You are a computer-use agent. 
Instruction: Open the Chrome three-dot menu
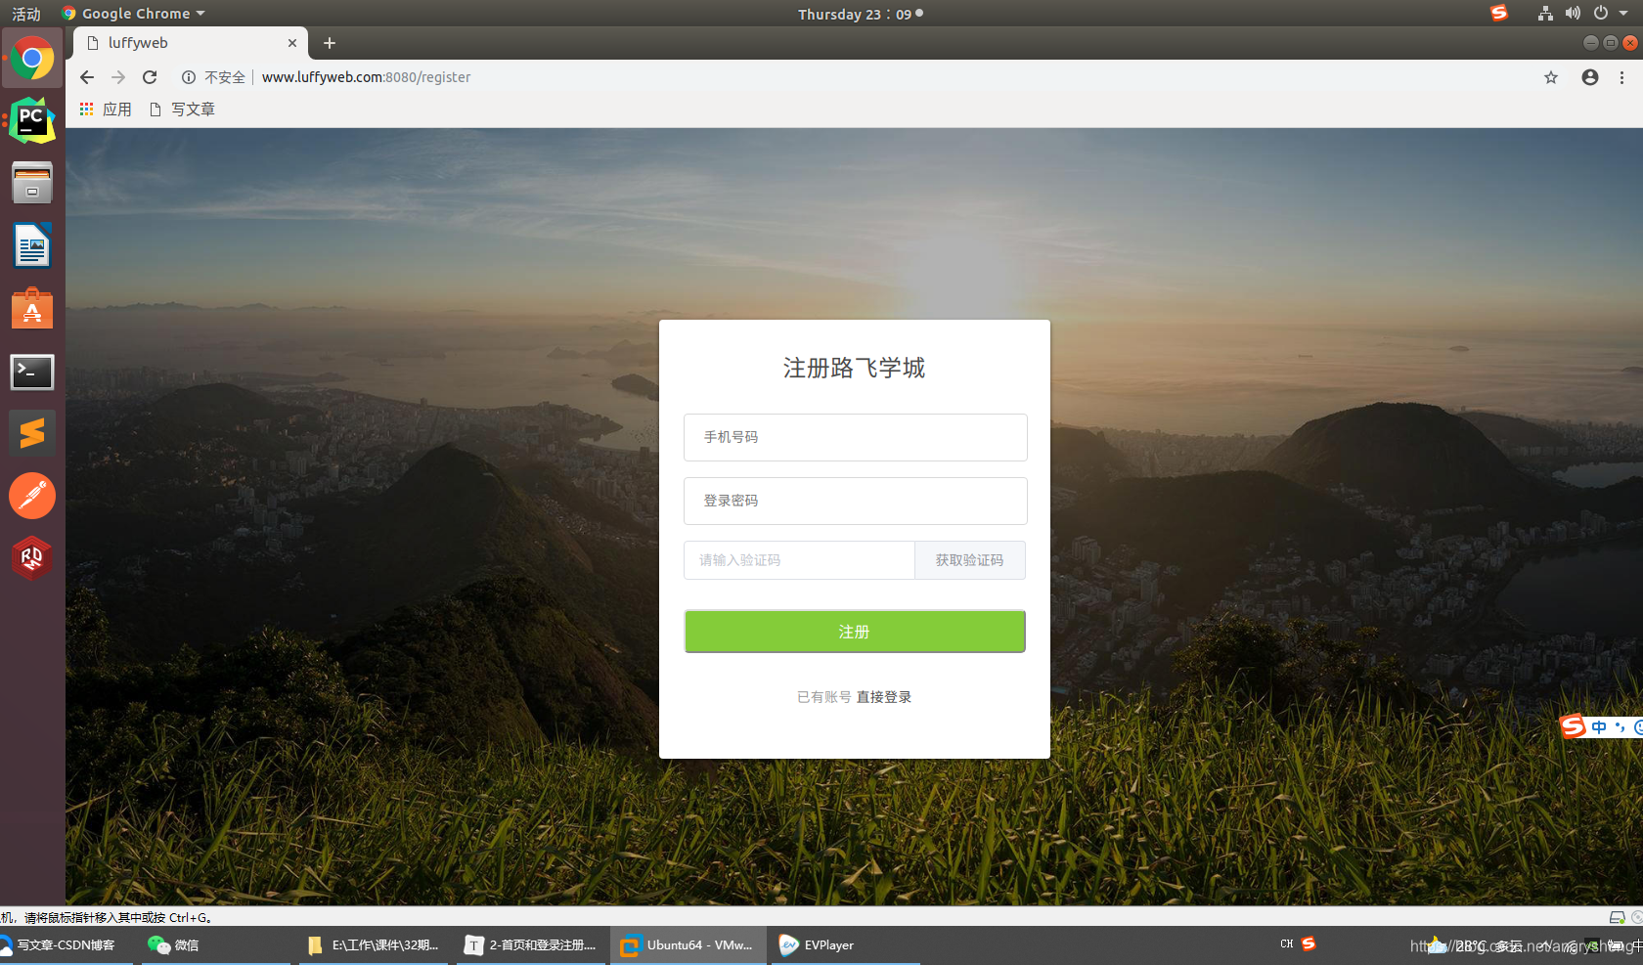coord(1621,77)
